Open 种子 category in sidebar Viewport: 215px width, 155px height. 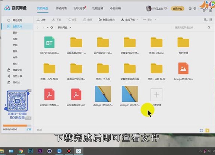pos(15,57)
